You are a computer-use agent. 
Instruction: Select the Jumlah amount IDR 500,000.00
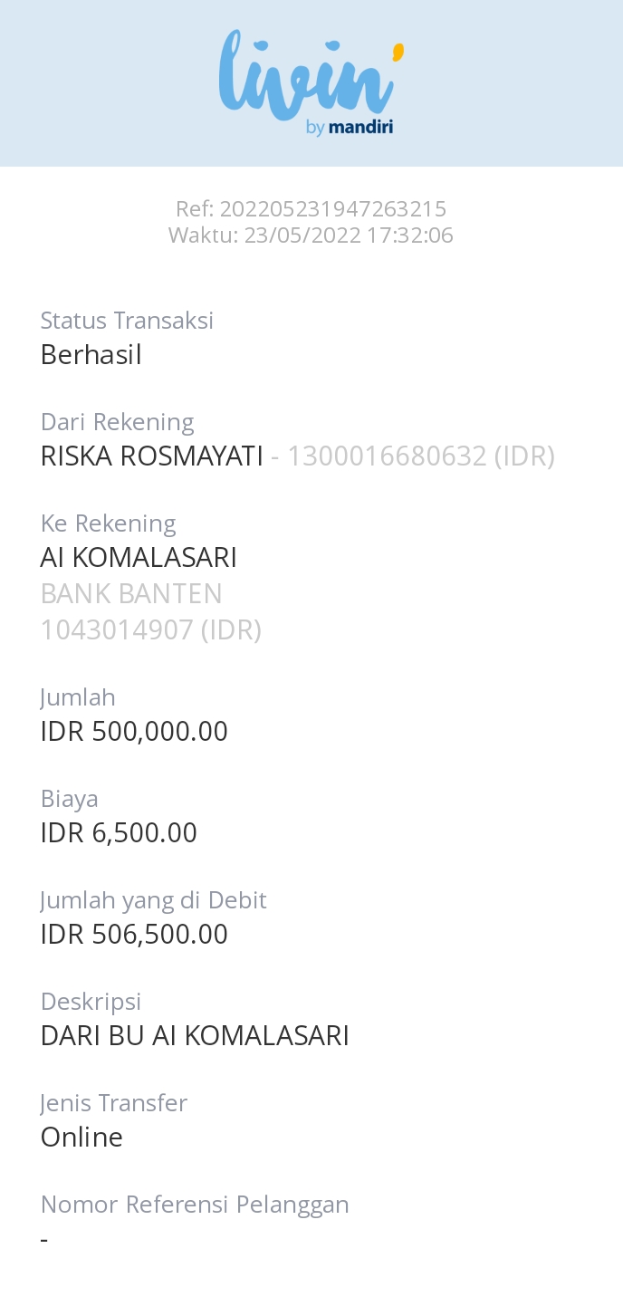point(134,732)
